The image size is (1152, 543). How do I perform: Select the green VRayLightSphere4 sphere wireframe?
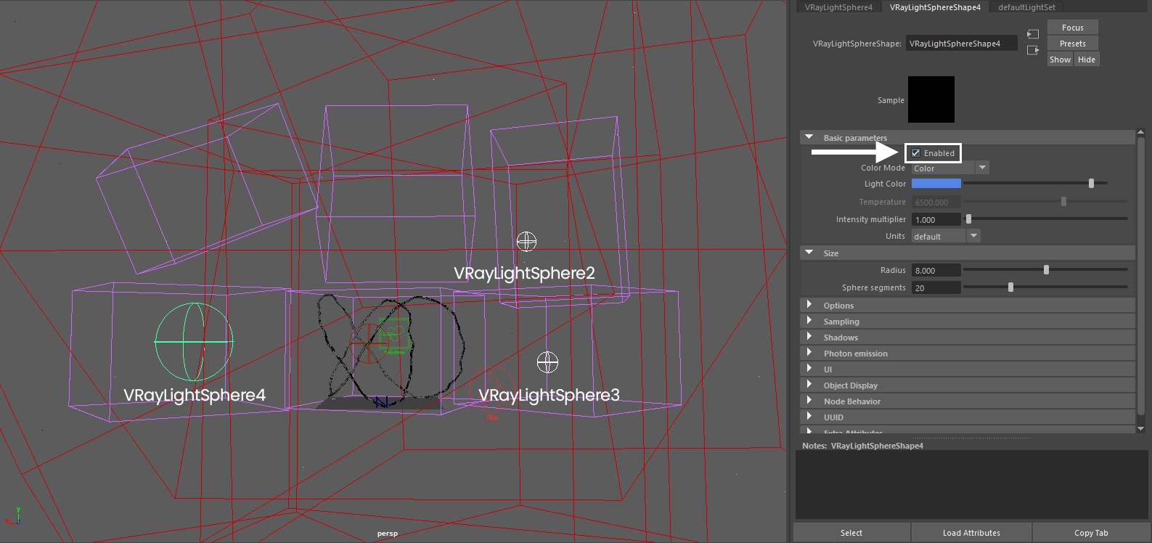[x=194, y=341]
